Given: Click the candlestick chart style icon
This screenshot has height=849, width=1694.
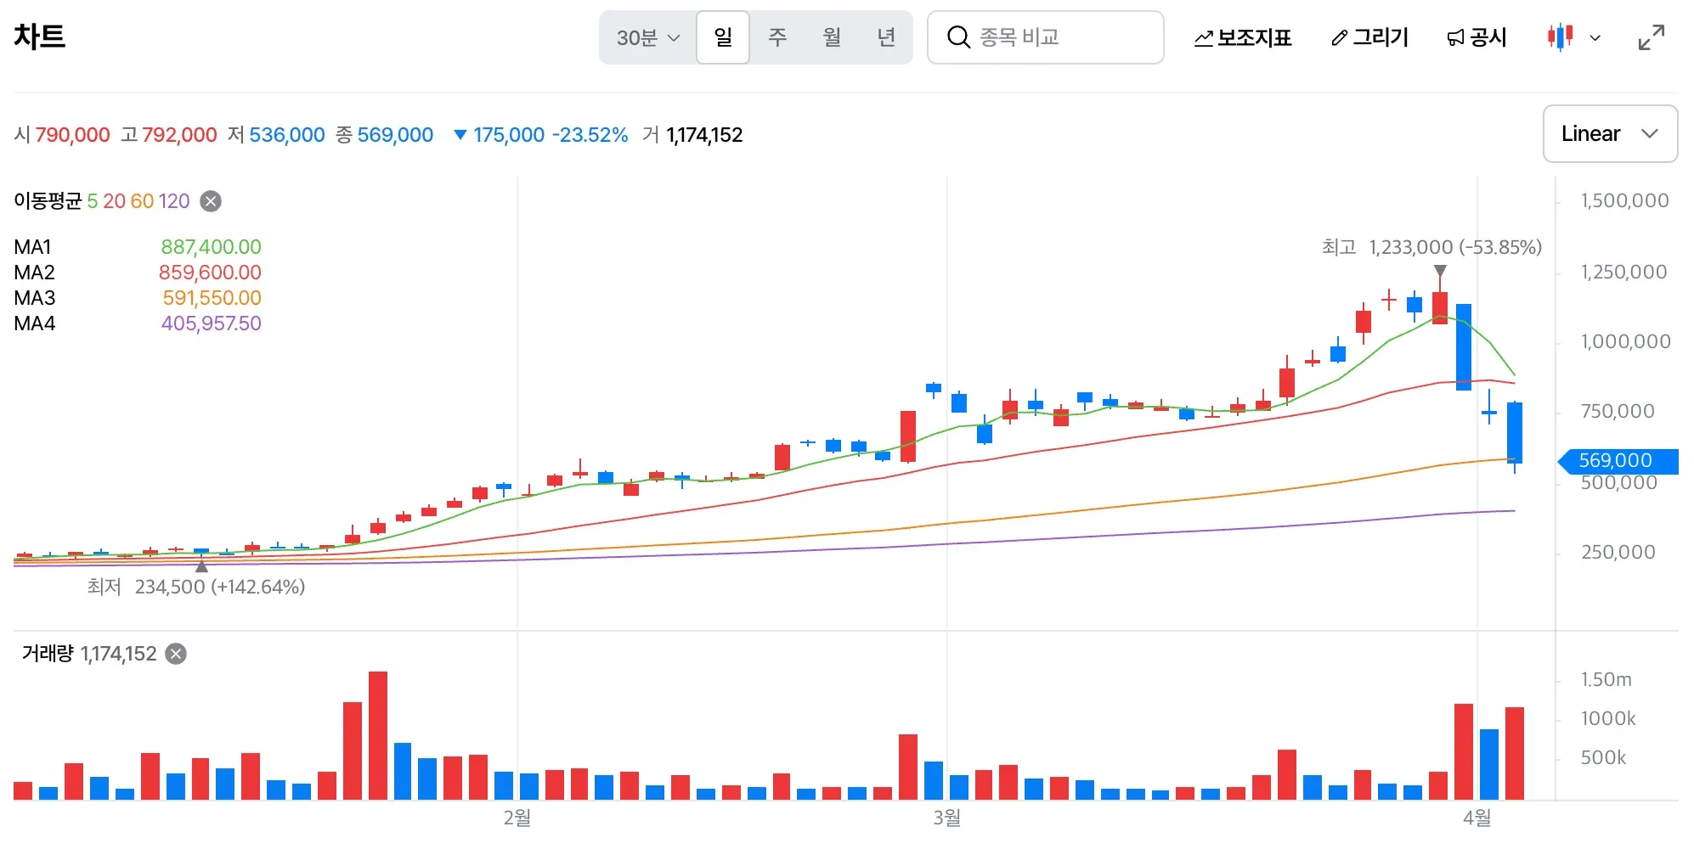Looking at the screenshot, I should 1560,37.
